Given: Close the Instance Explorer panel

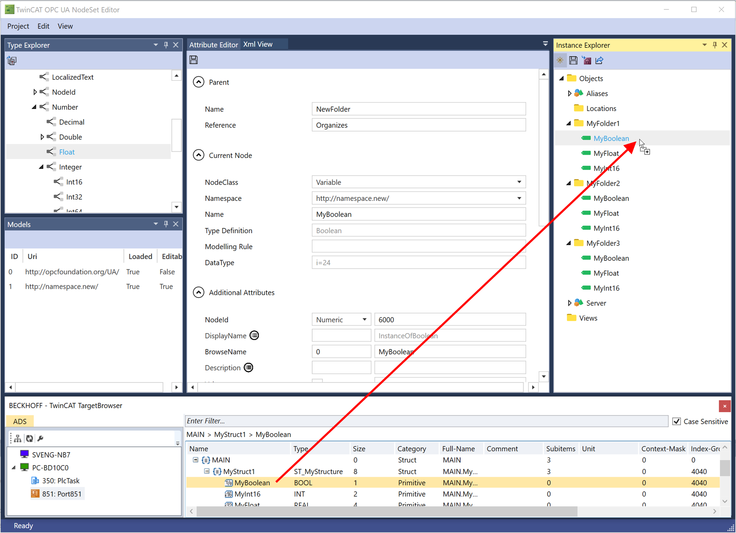Looking at the screenshot, I should [724, 45].
